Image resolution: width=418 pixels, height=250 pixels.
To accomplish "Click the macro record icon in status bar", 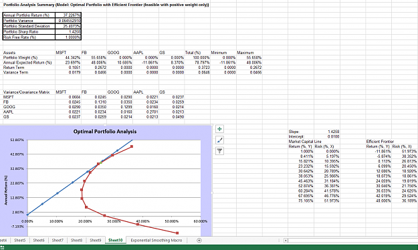I will click(2, 247).
